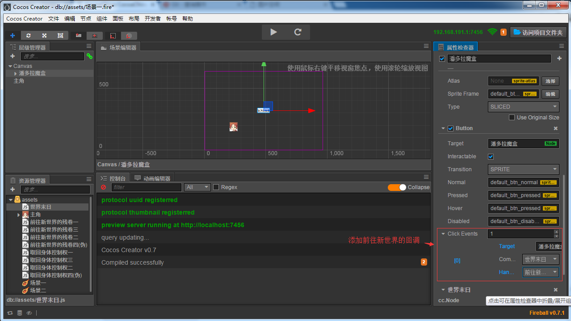Screen dimensions: 571x321
Task: Reload the preview with refresh icon
Action: coord(298,32)
